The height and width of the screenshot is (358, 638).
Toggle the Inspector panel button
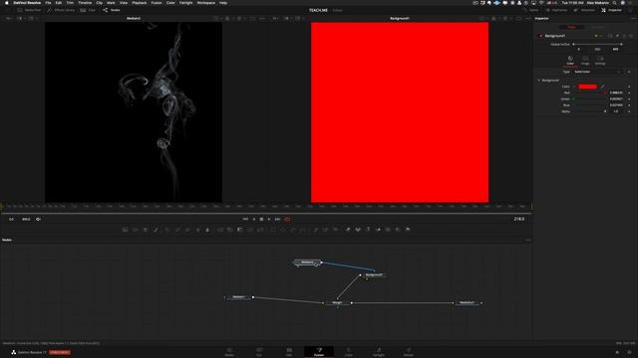click(x=611, y=10)
